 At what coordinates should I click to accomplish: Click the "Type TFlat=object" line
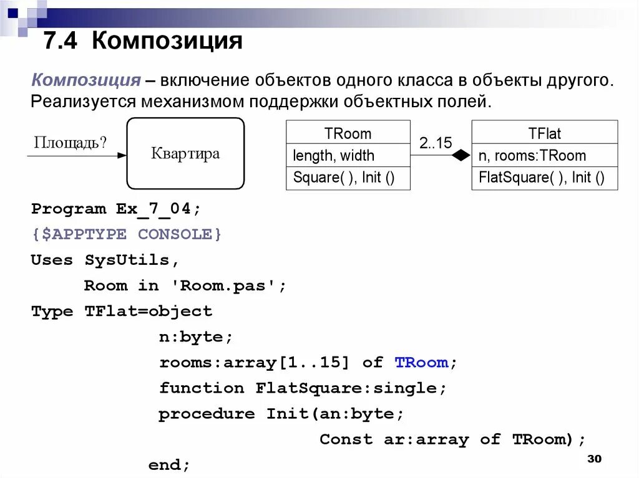click(122, 312)
